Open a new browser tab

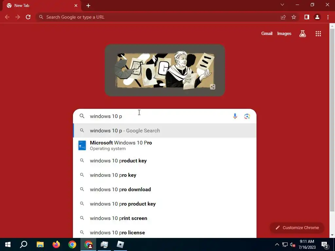tap(88, 6)
